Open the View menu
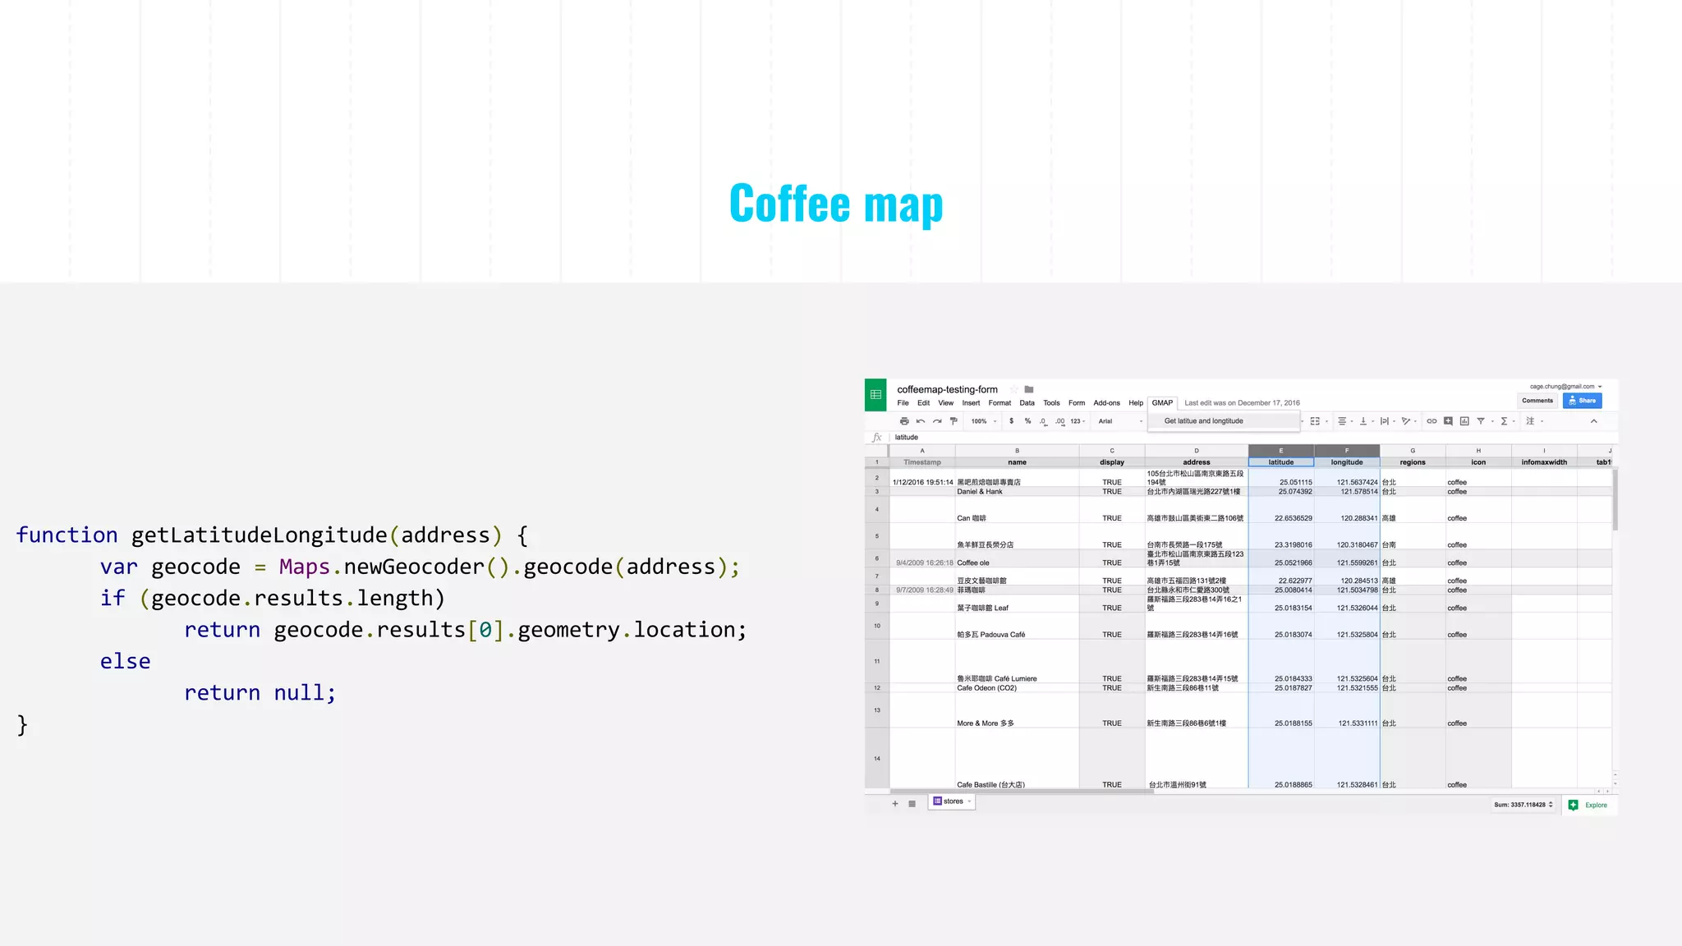This screenshot has width=1682, height=946. 946,403
